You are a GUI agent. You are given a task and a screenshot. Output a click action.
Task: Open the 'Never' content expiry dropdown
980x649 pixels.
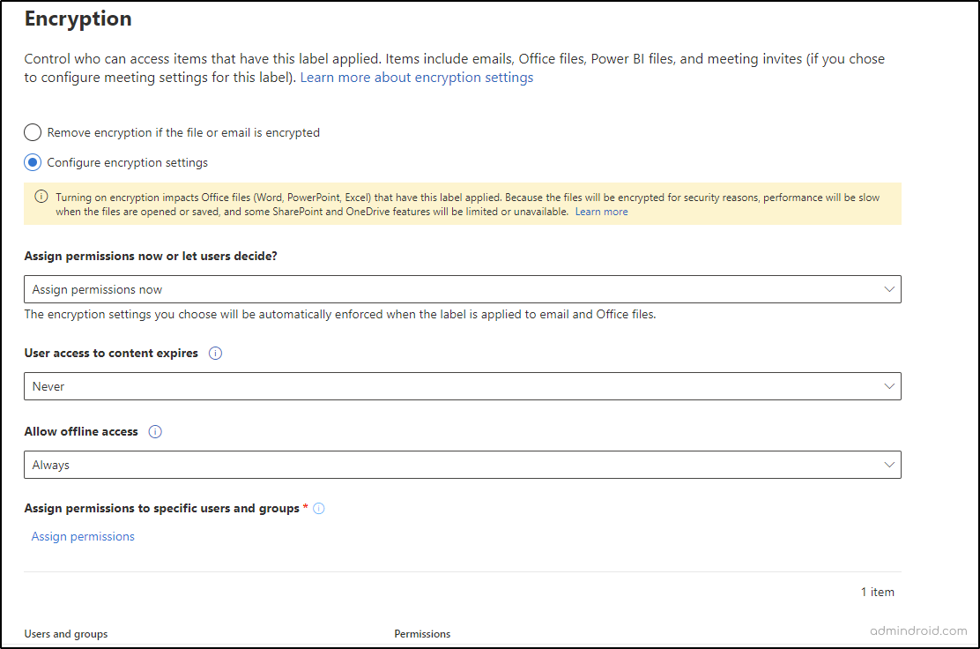[x=463, y=386]
